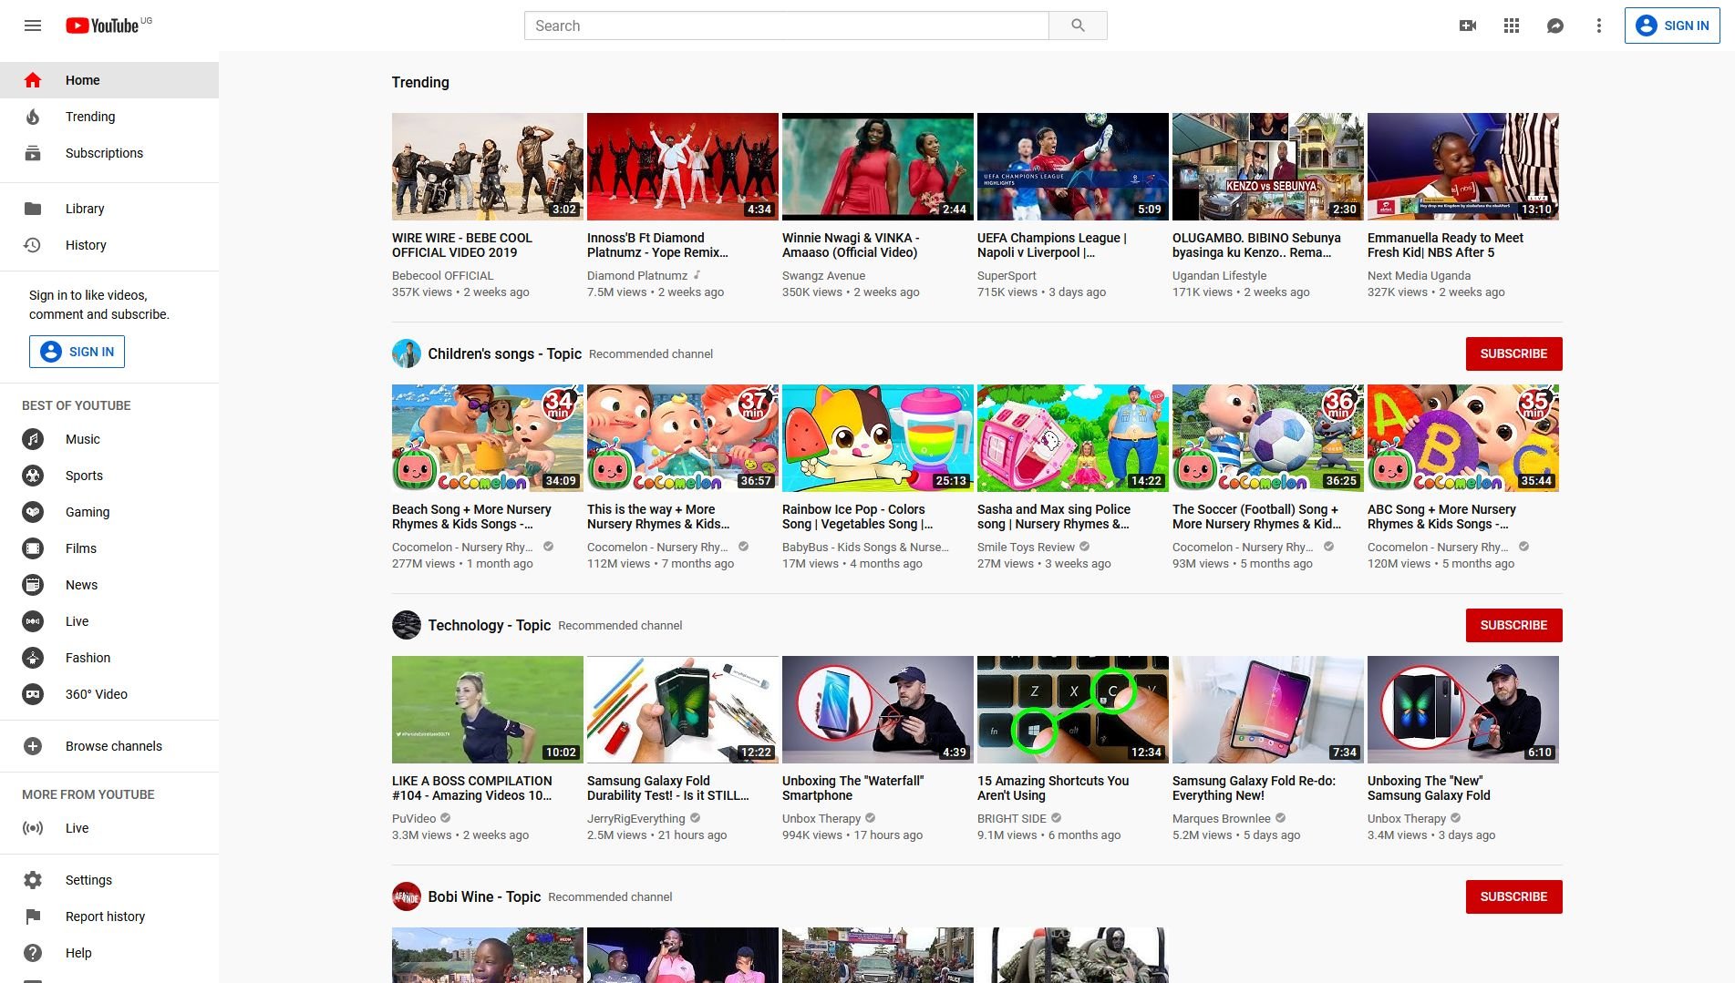The width and height of the screenshot is (1735, 983).
Task: Open the Children's songs channel avatar
Action: (x=407, y=353)
